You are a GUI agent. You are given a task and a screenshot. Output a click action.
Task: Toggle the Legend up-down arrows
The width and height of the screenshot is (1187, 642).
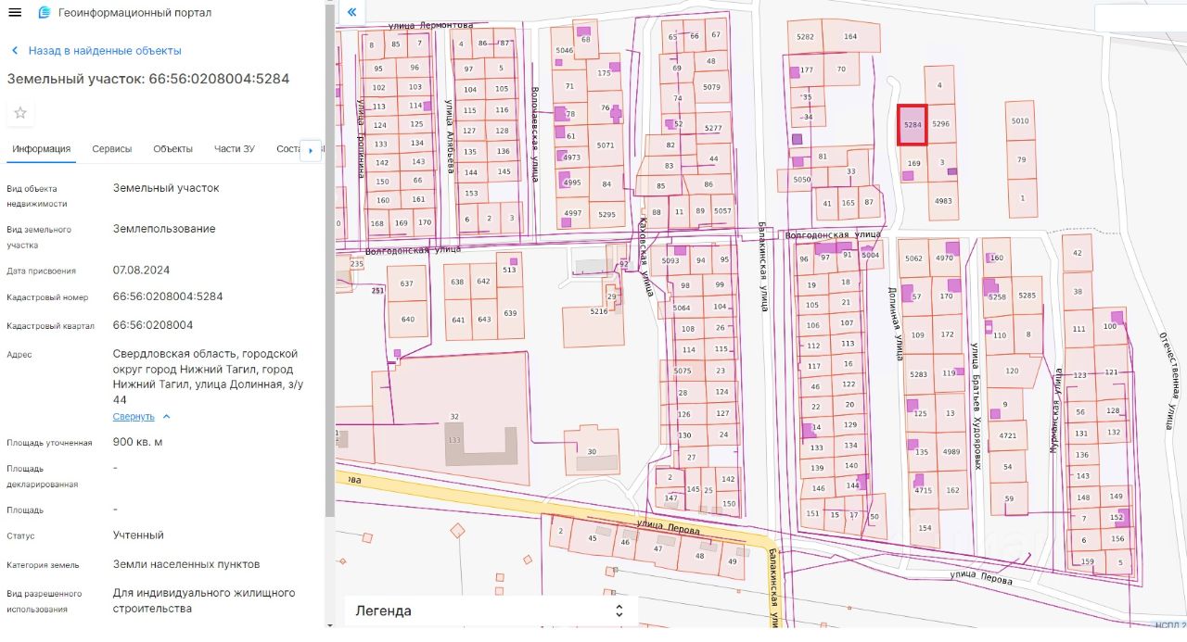pos(619,611)
